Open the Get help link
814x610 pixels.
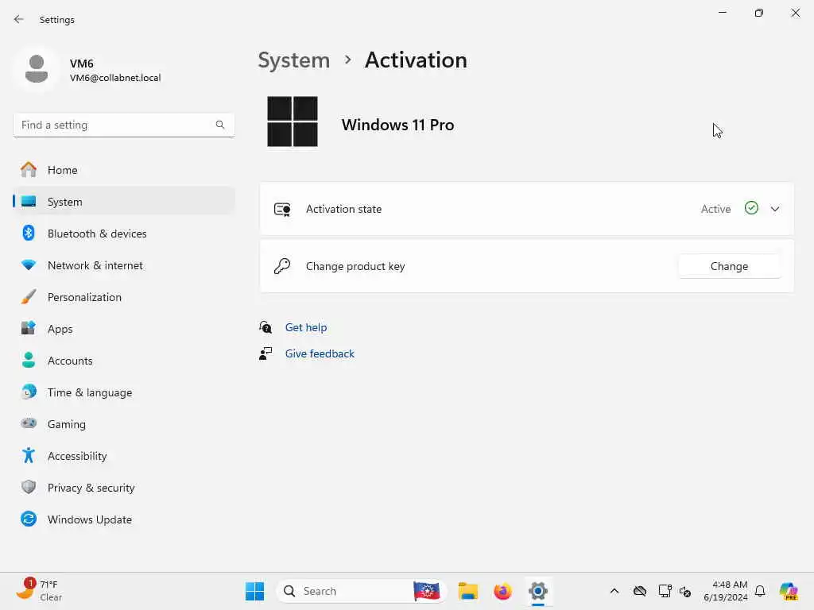tap(306, 327)
